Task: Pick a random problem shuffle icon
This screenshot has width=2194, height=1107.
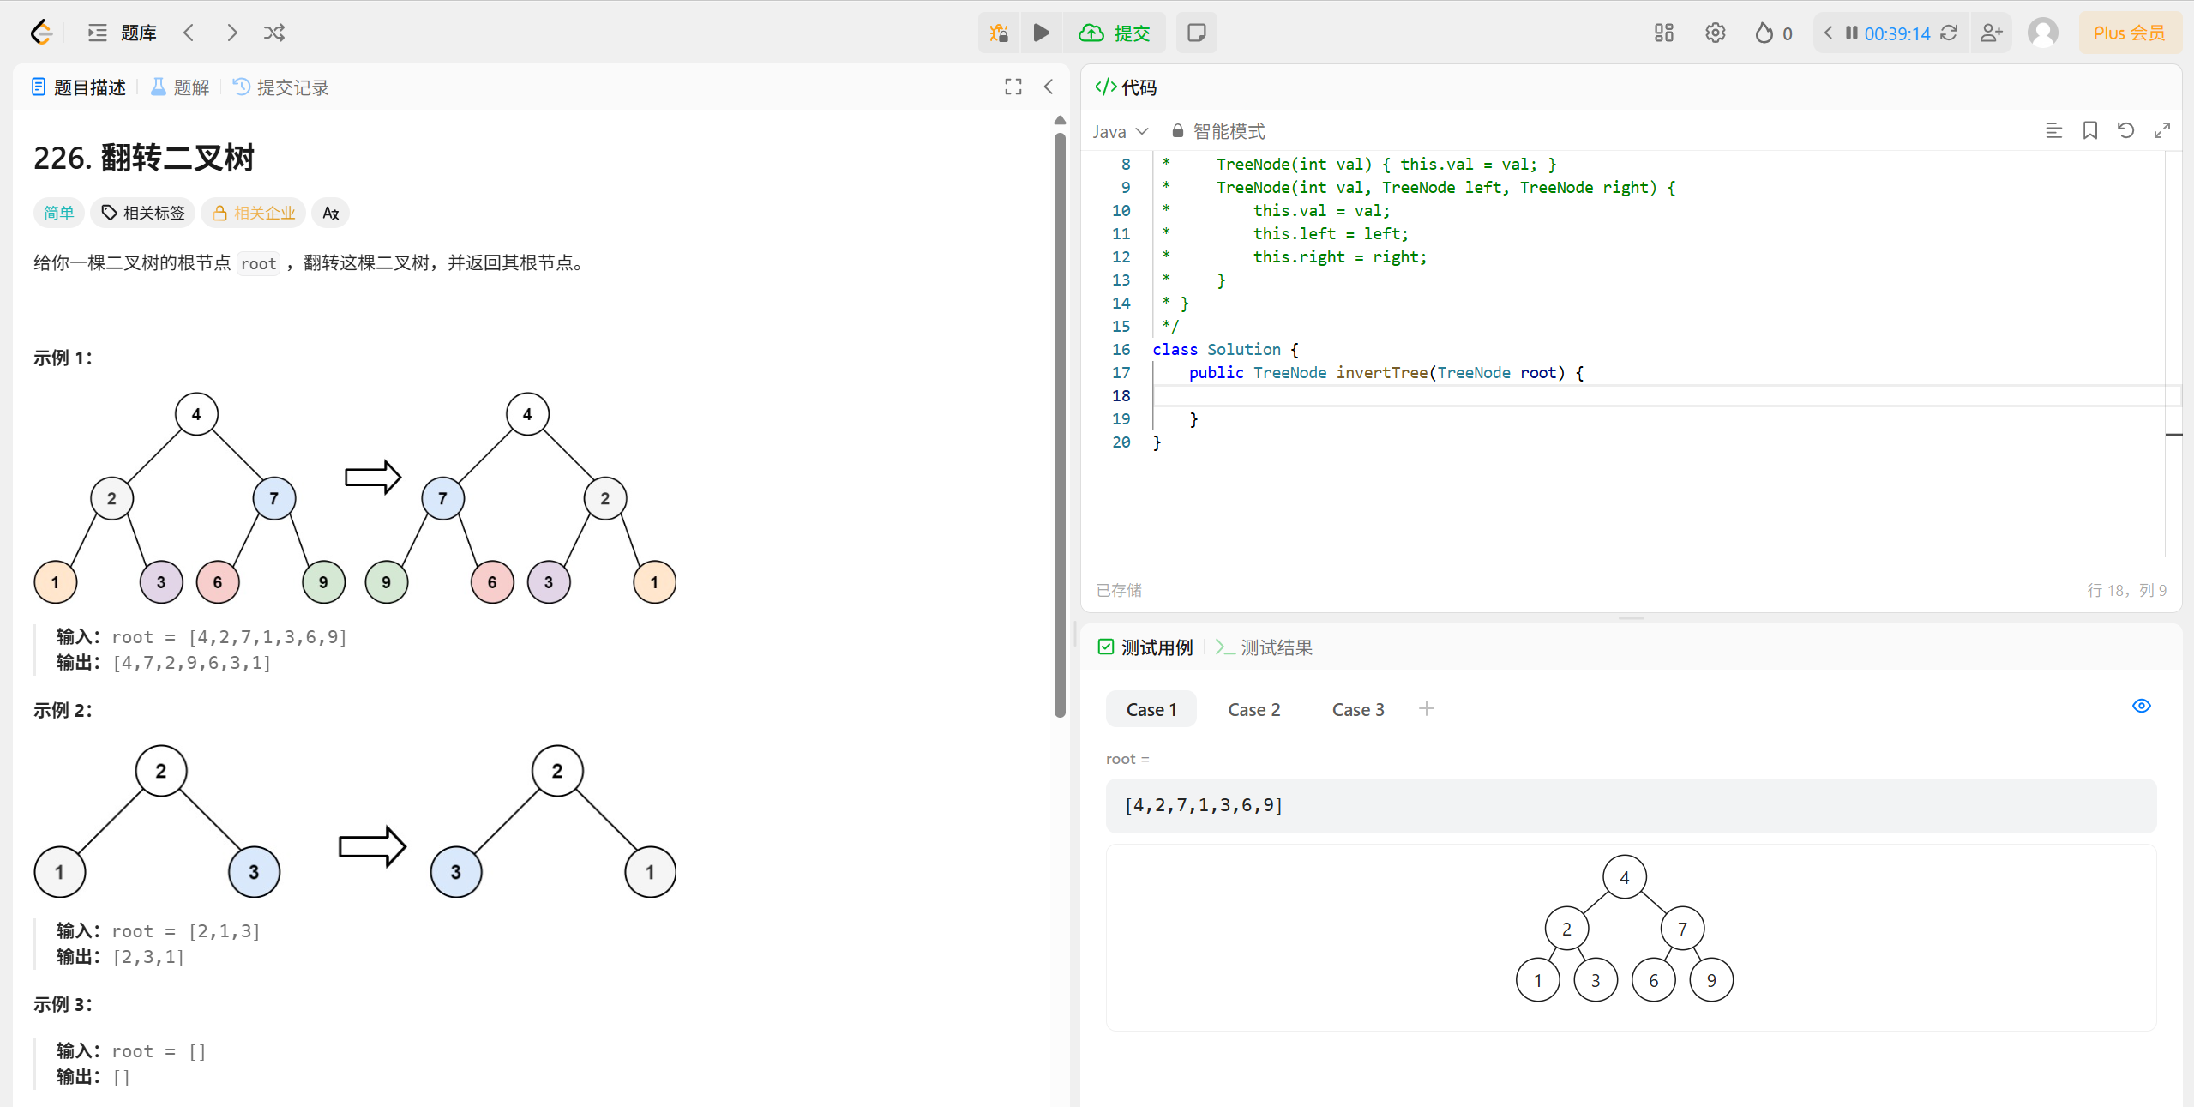Action: (x=274, y=33)
